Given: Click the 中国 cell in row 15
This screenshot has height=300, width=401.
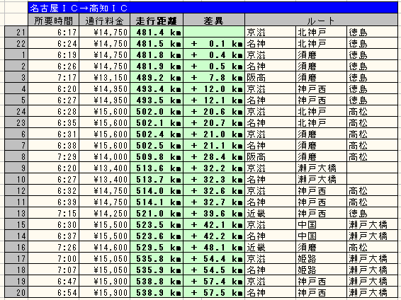Looking at the screenshot, I should [321, 224].
